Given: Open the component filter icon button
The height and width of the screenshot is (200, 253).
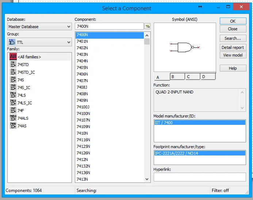Looking at the screenshot, I should coord(147,26).
